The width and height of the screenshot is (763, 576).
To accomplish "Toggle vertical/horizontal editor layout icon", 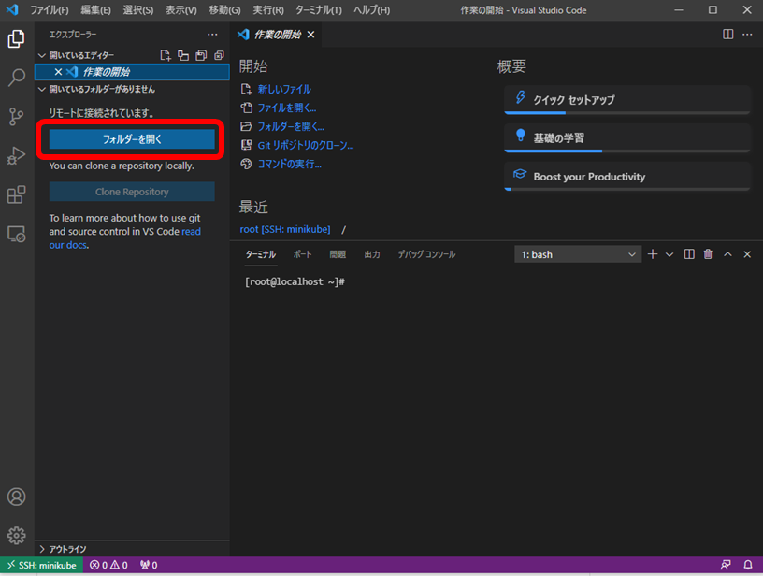I will coord(183,55).
